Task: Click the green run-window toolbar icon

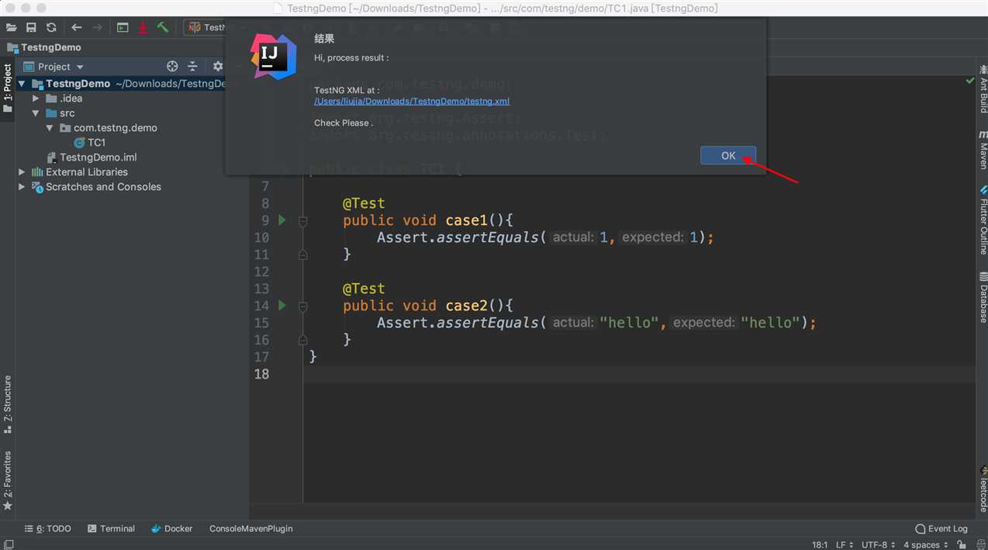Action: (123, 27)
